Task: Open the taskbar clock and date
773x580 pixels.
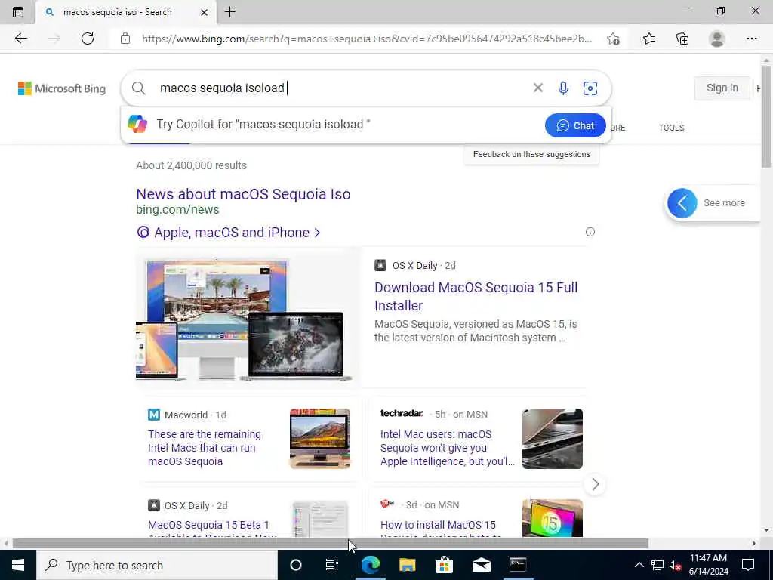Action: click(708, 565)
